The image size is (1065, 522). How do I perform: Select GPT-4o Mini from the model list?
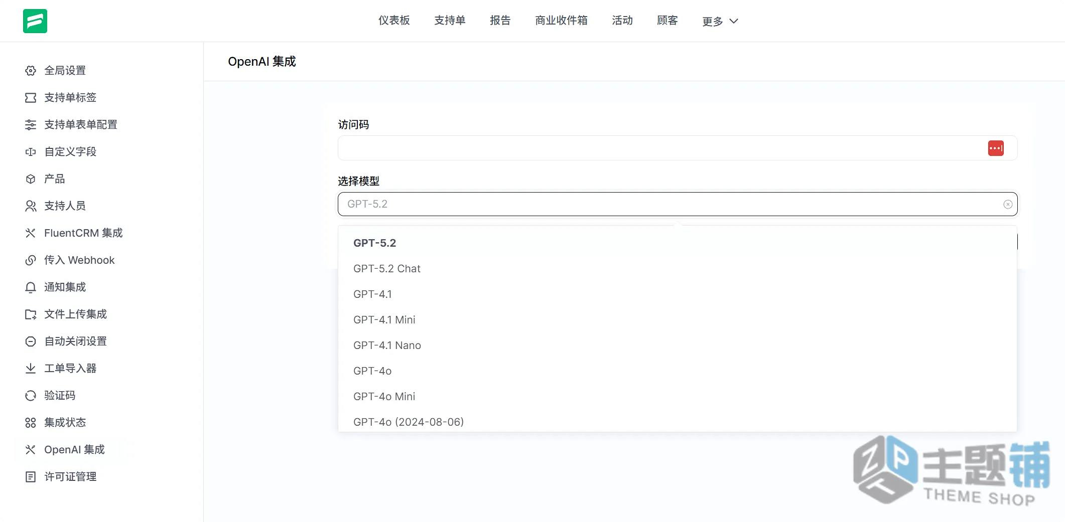click(678, 397)
